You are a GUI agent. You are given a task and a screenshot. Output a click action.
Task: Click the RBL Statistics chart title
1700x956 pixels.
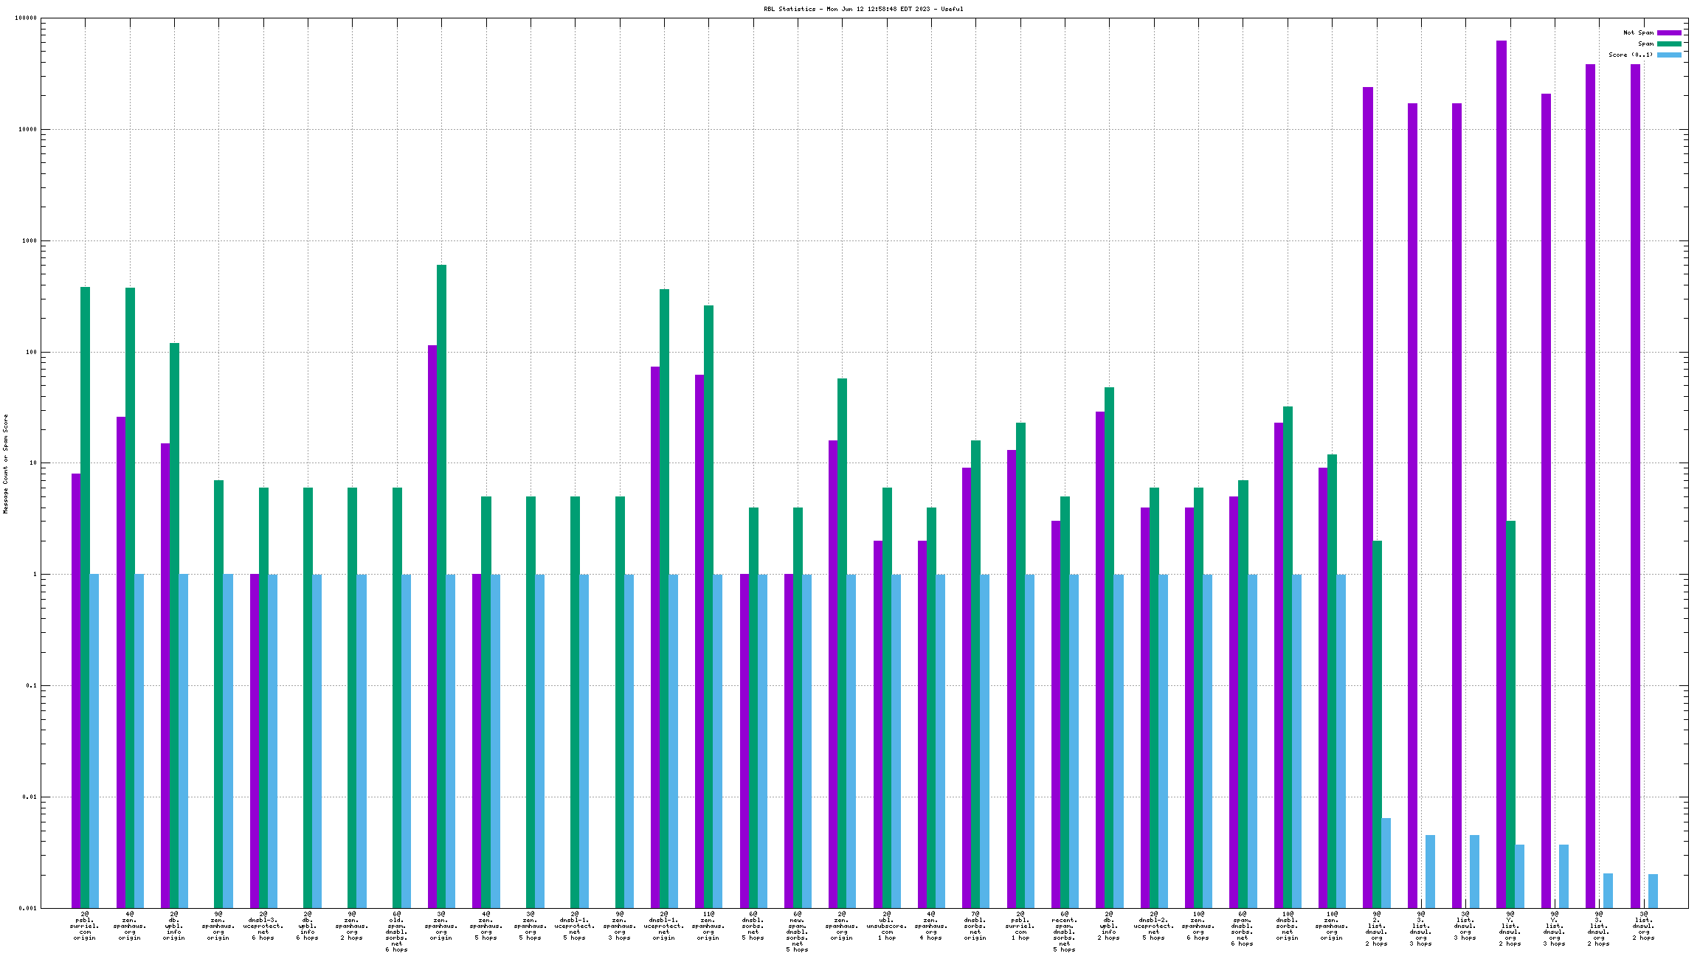point(863,9)
